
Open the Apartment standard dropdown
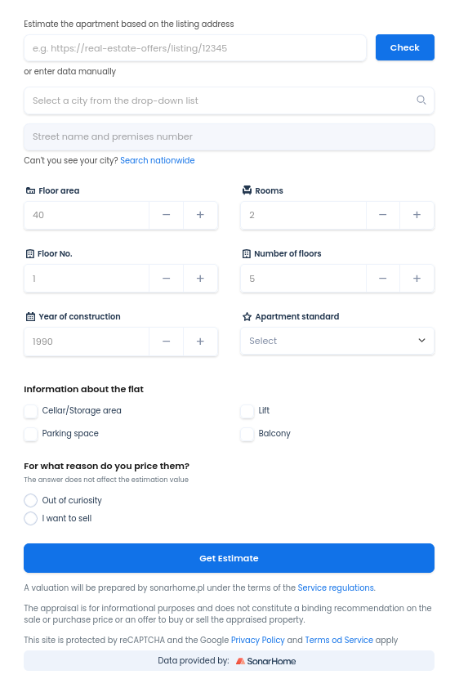click(337, 341)
